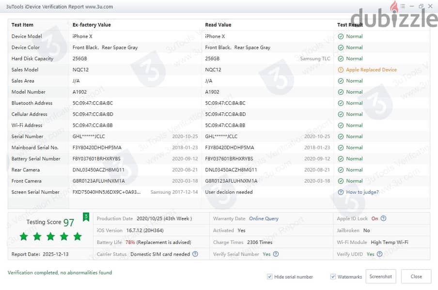
Task: Click the User decision needed cell
Action: pyautogui.click(x=229, y=192)
